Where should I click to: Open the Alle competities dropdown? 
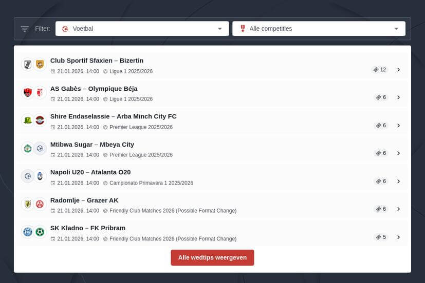pyautogui.click(x=319, y=29)
